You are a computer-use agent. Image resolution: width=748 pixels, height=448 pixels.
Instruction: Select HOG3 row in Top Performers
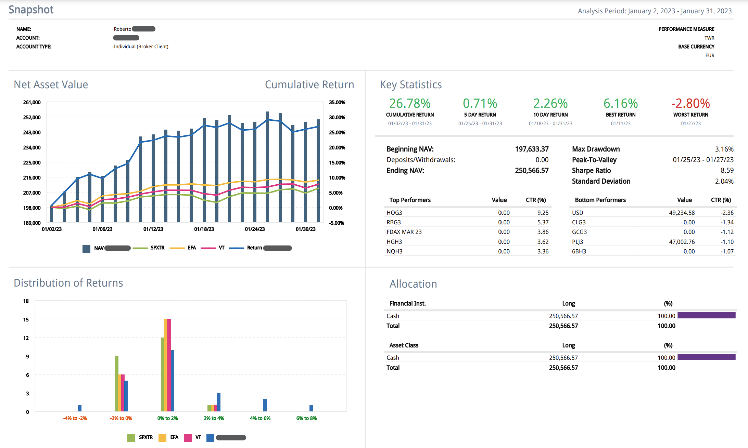[x=394, y=213]
